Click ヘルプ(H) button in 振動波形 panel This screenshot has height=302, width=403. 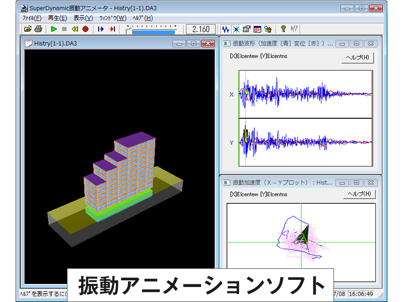tap(359, 58)
